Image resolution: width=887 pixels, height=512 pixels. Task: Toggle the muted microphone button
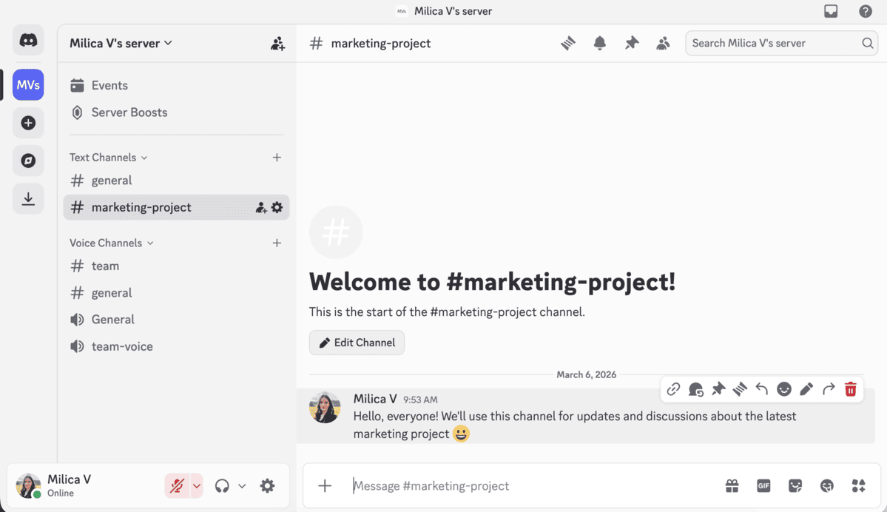coord(177,486)
